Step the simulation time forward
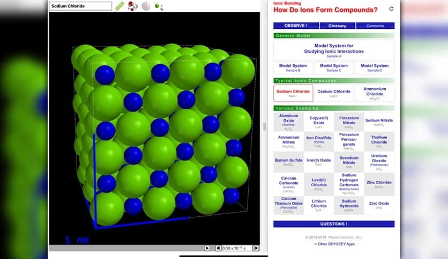 (256, 248)
